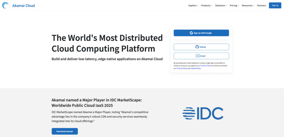Open the Terms of Service link
The height and width of the screenshot is (137, 284).
coord(206,66)
